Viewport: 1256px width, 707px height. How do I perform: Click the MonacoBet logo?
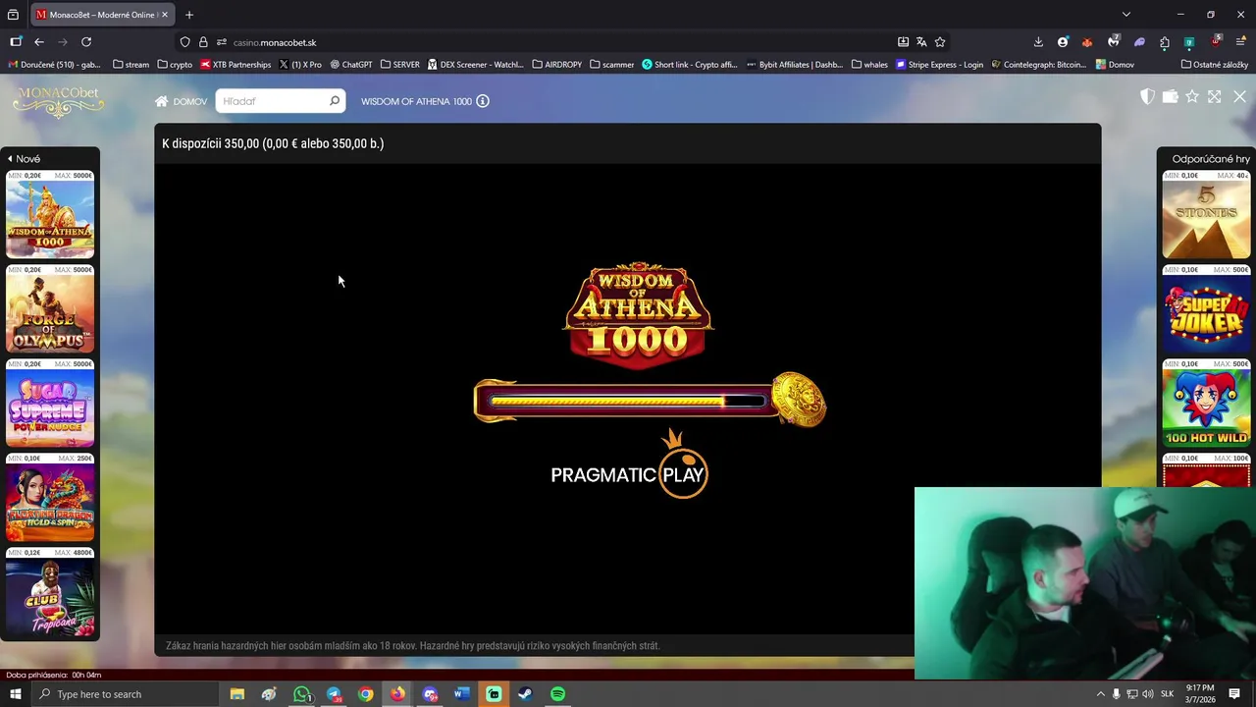pos(59,101)
